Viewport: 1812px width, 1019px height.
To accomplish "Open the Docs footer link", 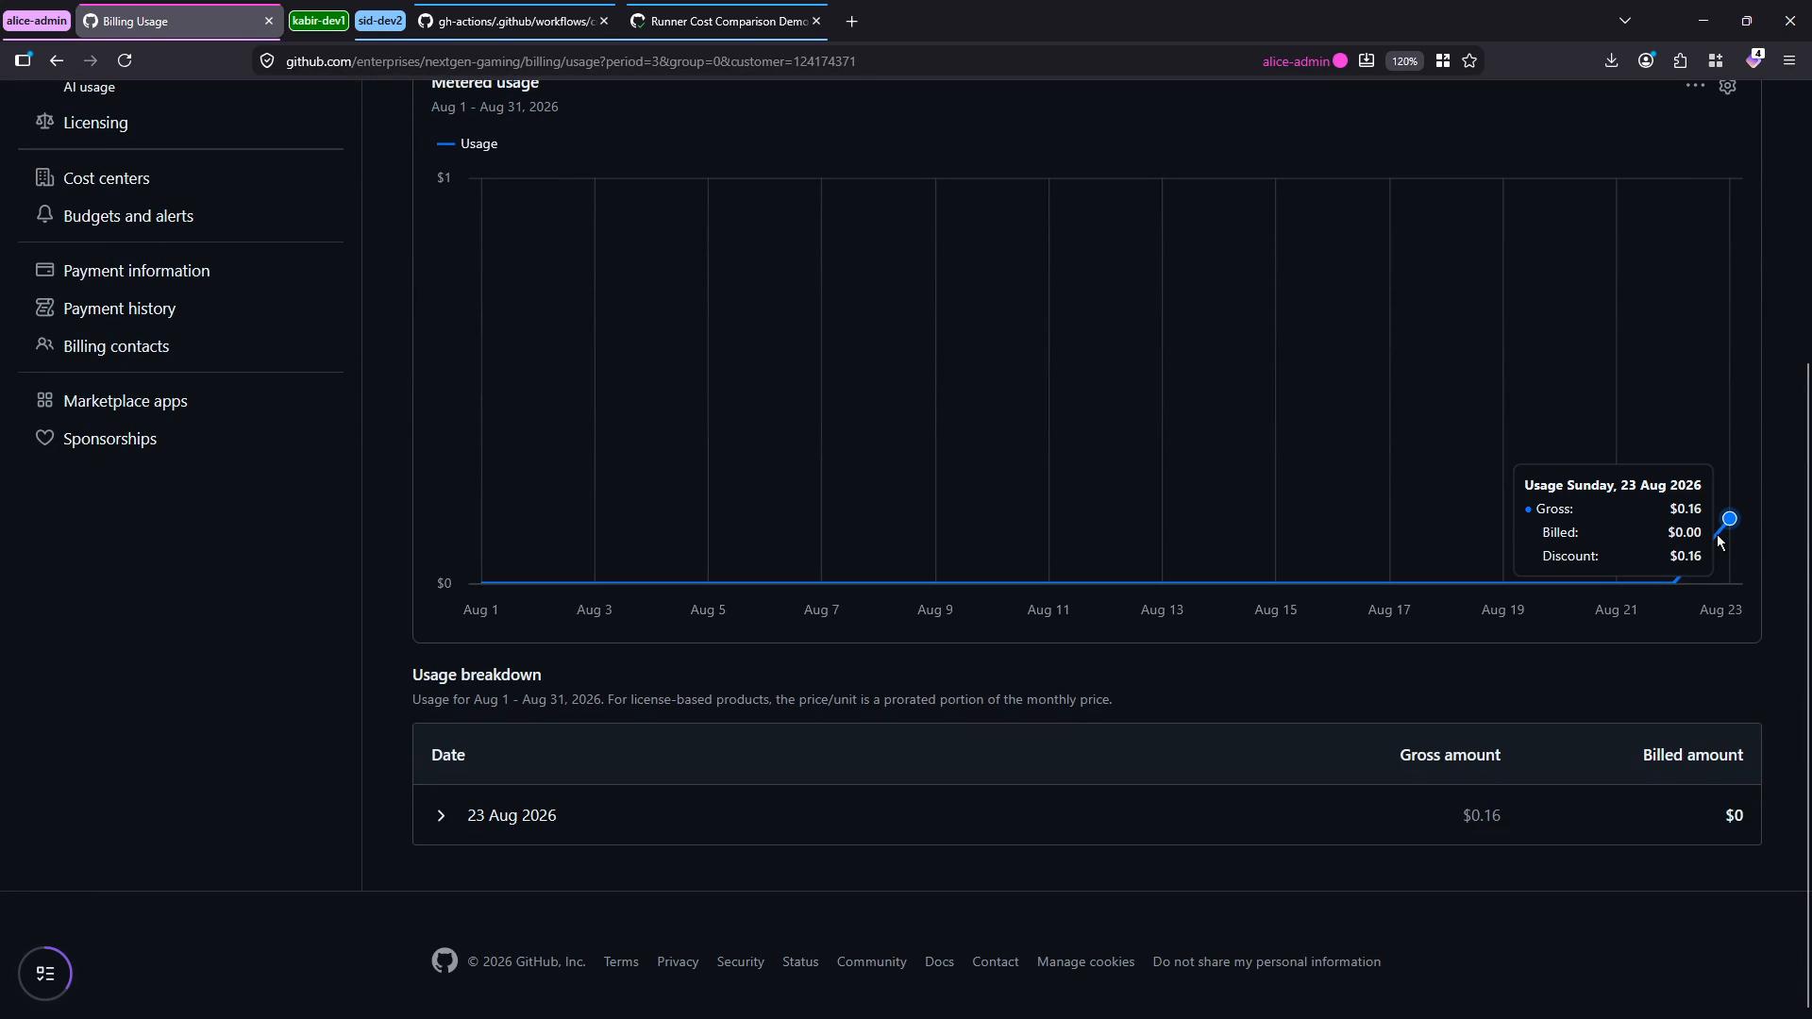I will pos(939,961).
